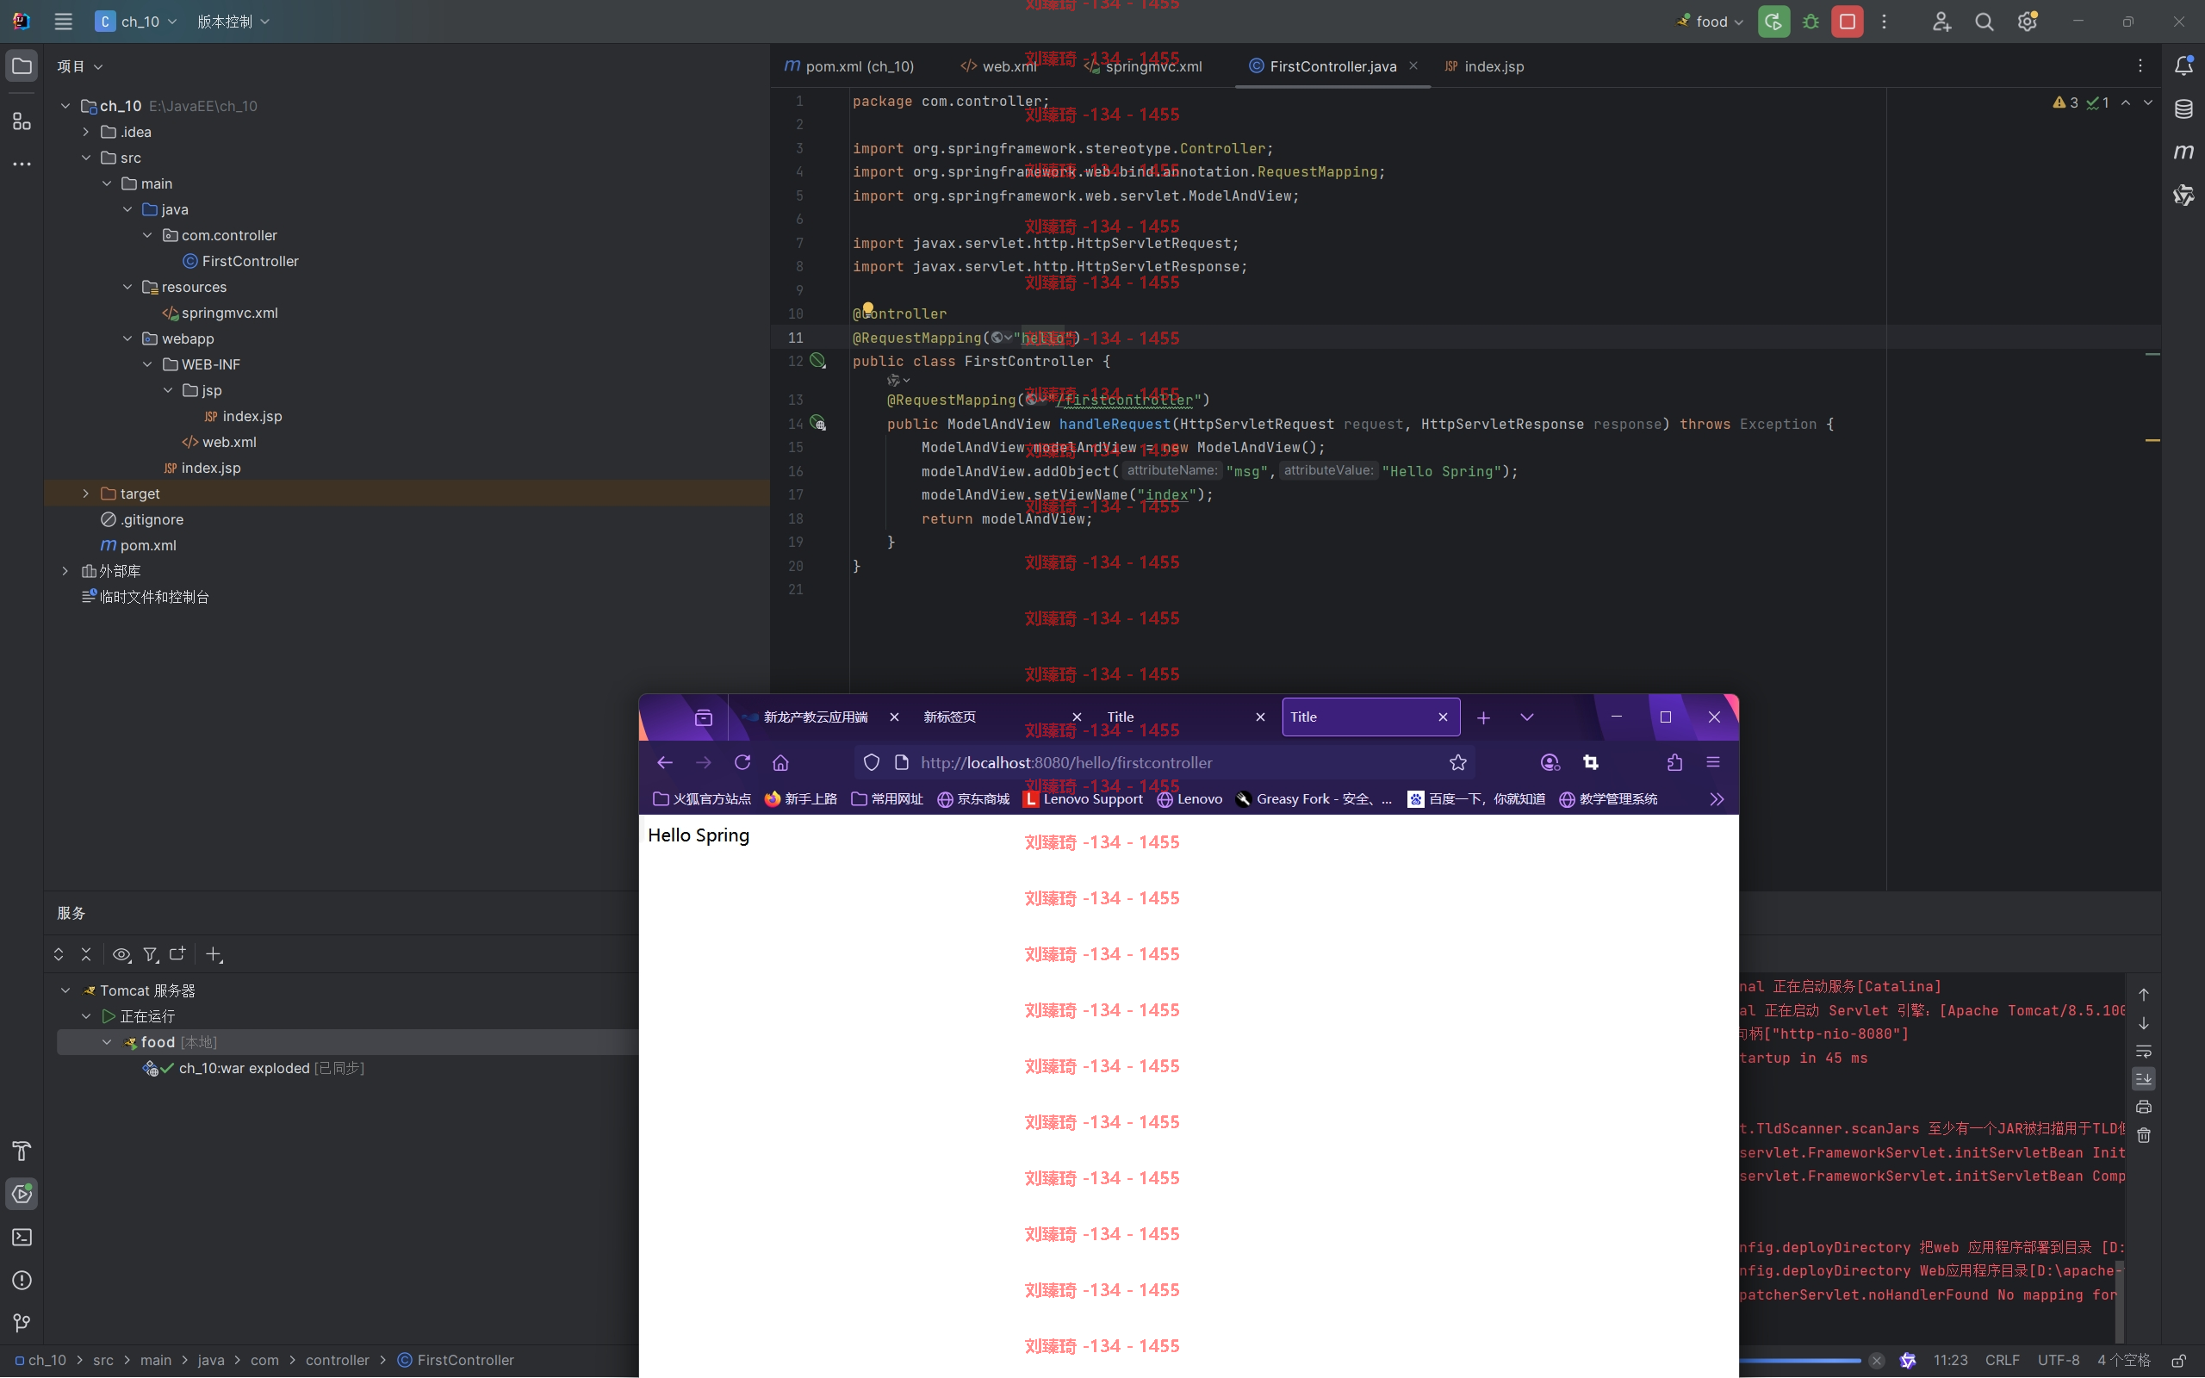Select springmvc.xml in project tree

[229, 313]
